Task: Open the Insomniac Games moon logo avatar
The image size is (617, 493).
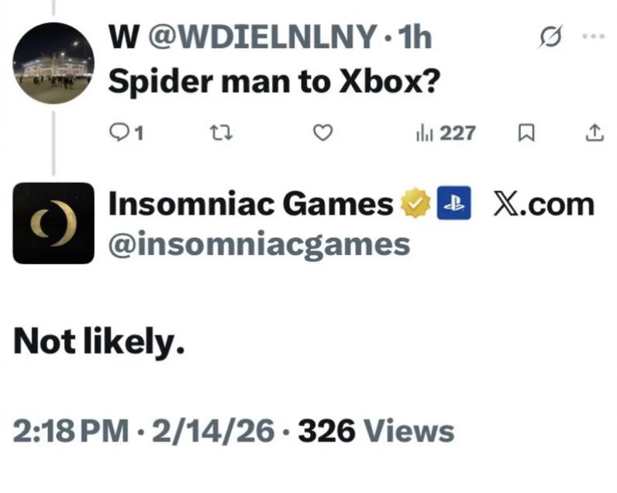Action: coord(53,222)
